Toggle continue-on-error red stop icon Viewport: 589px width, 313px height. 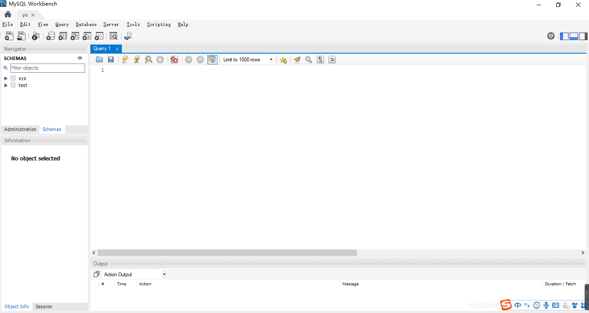coord(174,60)
